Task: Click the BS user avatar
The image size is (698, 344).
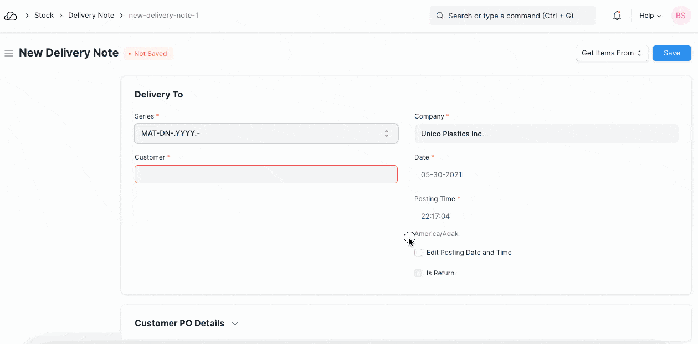Action: 681,16
